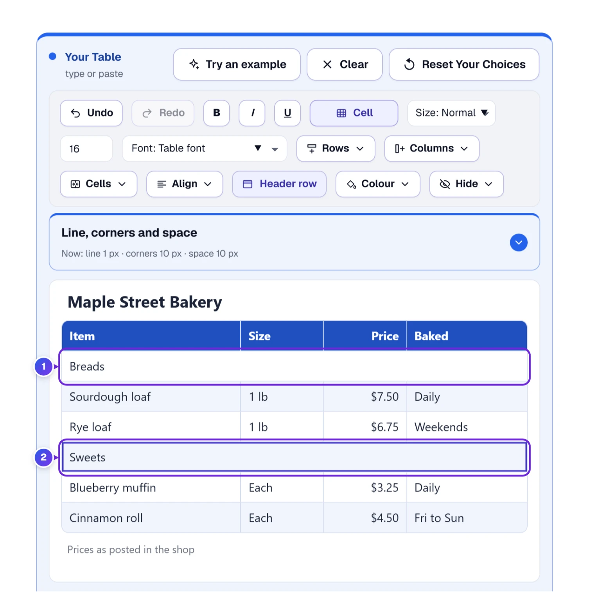Image resolution: width=589 pixels, height=615 pixels.
Task: Click the $6.75 price cell
Action: [365, 427]
